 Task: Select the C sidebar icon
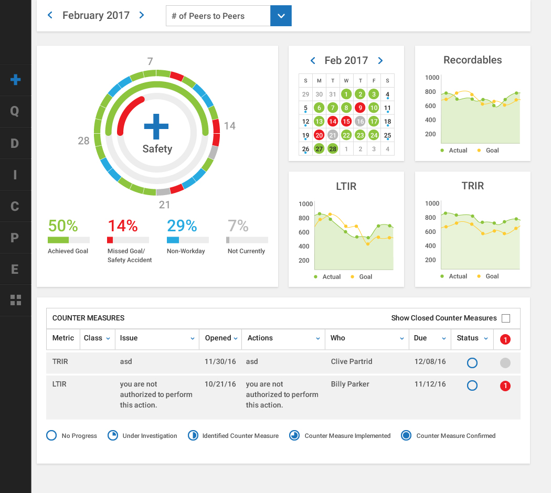click(15, 206)
